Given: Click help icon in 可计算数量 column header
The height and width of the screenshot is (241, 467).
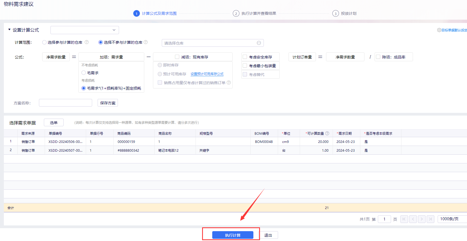Looking at the screenshot, I should [x=327, y=133].
